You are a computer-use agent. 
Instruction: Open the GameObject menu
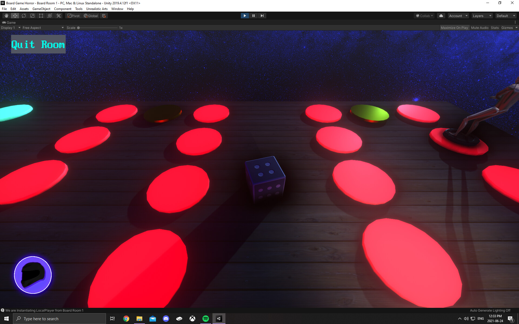click(41, 9)
